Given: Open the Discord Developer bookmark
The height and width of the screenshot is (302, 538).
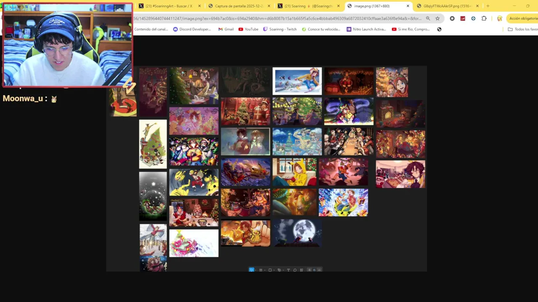Looking at the screenshot, I should [192, 29].
